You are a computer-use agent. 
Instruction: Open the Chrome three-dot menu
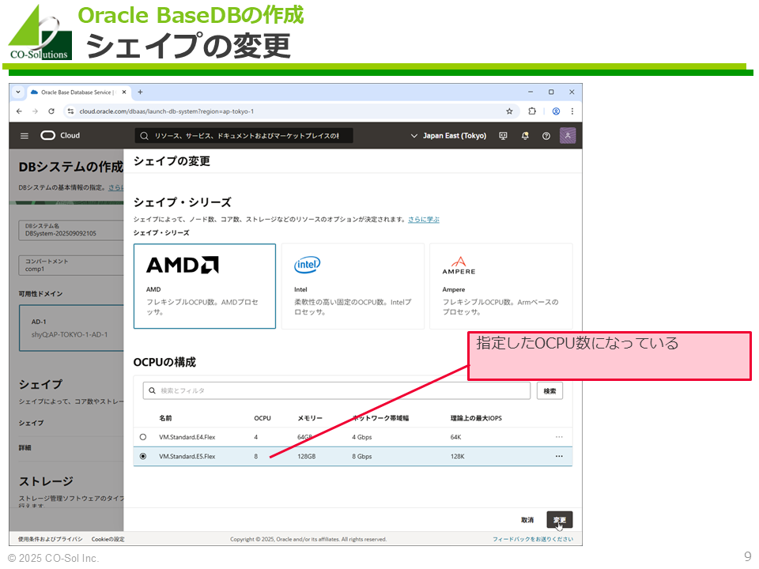pyautogui.click(x=572, y=111)
